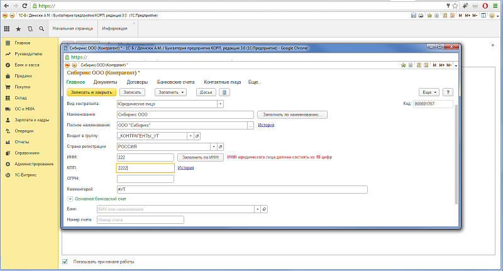Click the blue panel layout icon in main window

click(484, 15)
